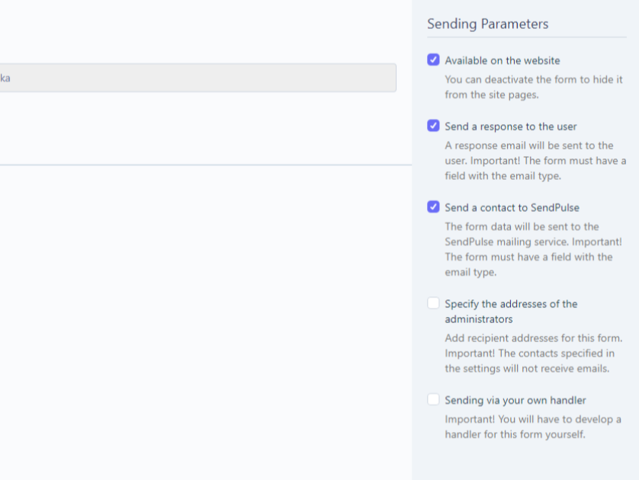
Task: Click the 'You can deactivate the form' description
Action: pyautogui.click(x=534, y=87)
